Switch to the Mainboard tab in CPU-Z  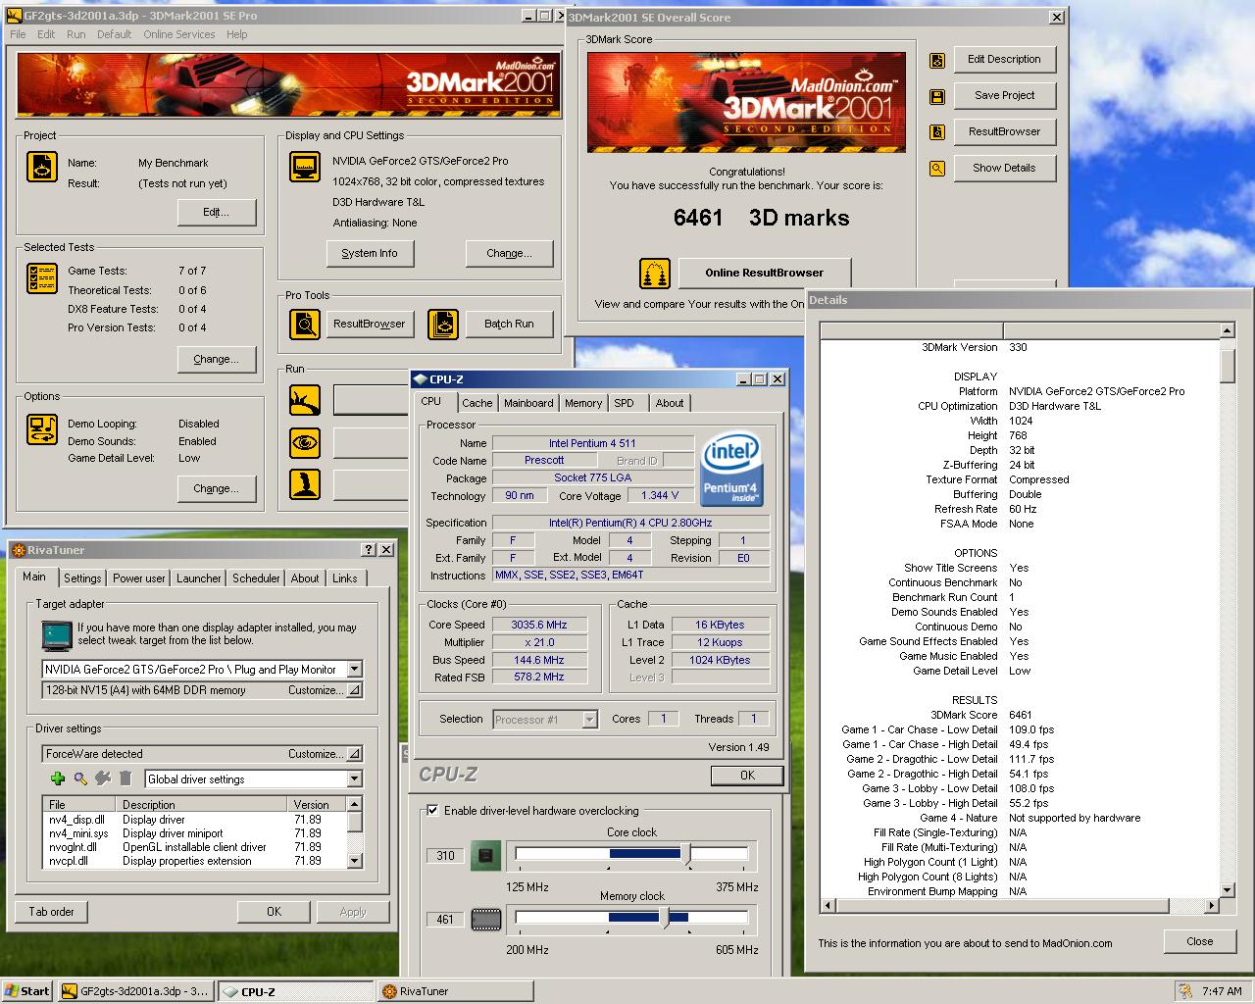(x=528, y=403)
